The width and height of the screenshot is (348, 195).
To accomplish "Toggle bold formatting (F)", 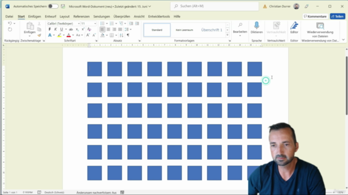I will tap(49, 29).
